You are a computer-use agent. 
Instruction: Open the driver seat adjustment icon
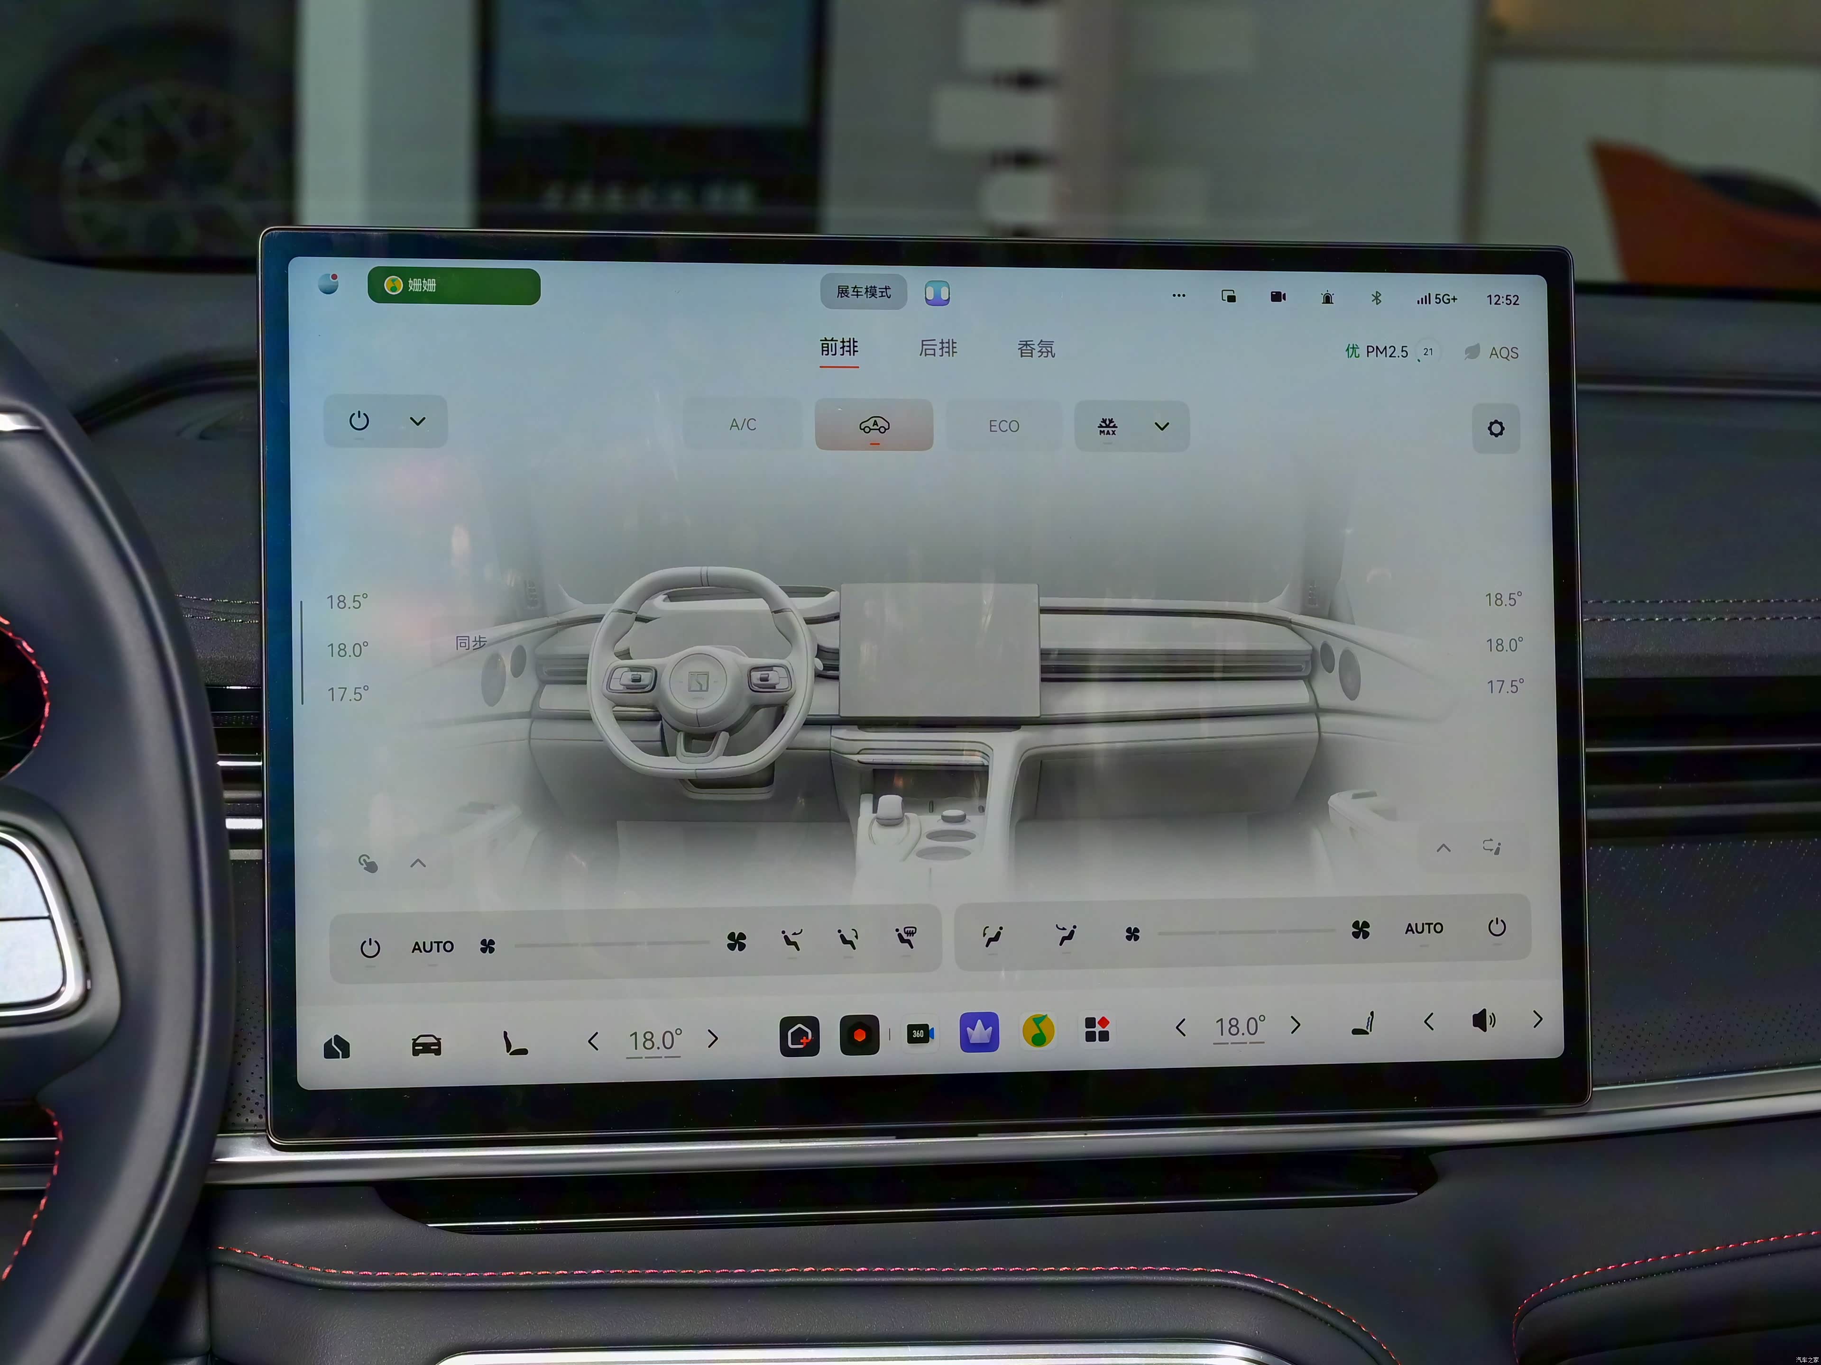pyautogui.click(x=515, y=1044)
